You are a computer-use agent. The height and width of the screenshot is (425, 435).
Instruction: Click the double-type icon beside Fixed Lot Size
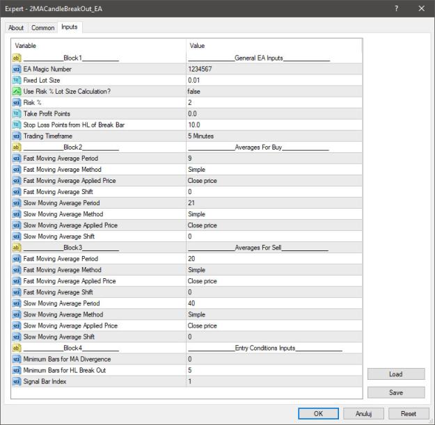(x=17, y=80)
